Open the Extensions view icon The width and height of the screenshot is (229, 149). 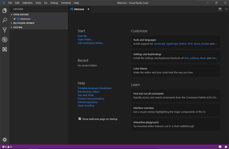click(5, 49)
